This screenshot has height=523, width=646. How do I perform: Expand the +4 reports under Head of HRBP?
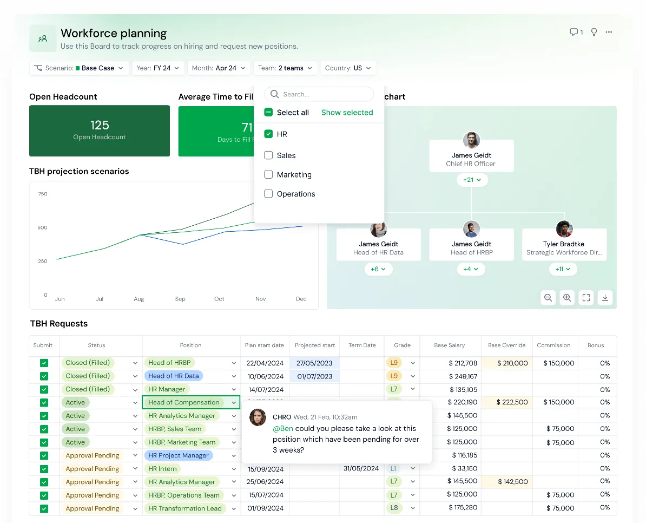471,269
